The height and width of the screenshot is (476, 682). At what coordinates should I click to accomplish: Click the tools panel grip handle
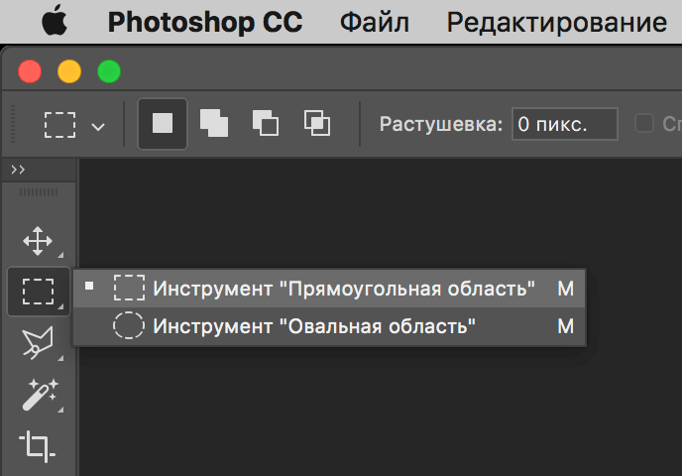pyautogui.click(x=39, y=192)
